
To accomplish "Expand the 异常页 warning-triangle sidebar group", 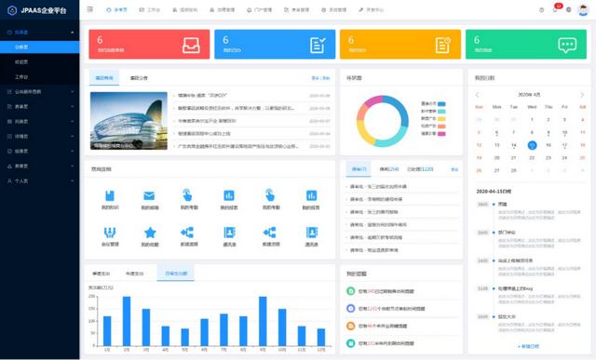I will click(x=40, y=167).
